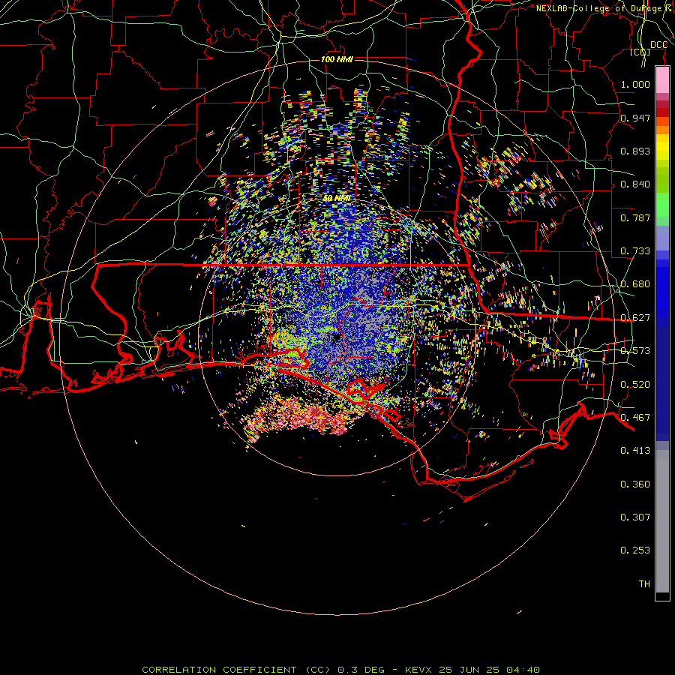Viewport: 675px width, 675px height.
Task: Click the 1.000 value on the color scale
Action: (x=635, y=84)
